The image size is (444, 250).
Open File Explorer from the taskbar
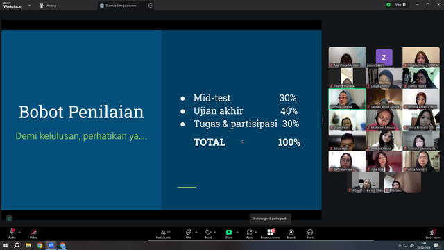pos(28,245)
